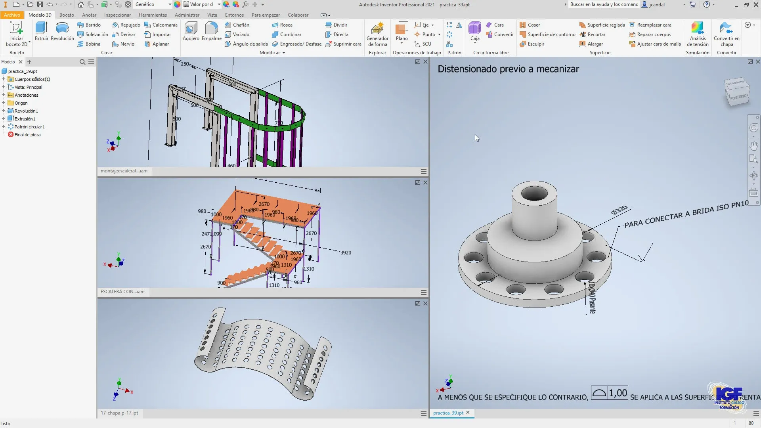The height and width of the screenshot is (428, 761).
Task: Select the Revolución tool
Action: click(62, 31)
